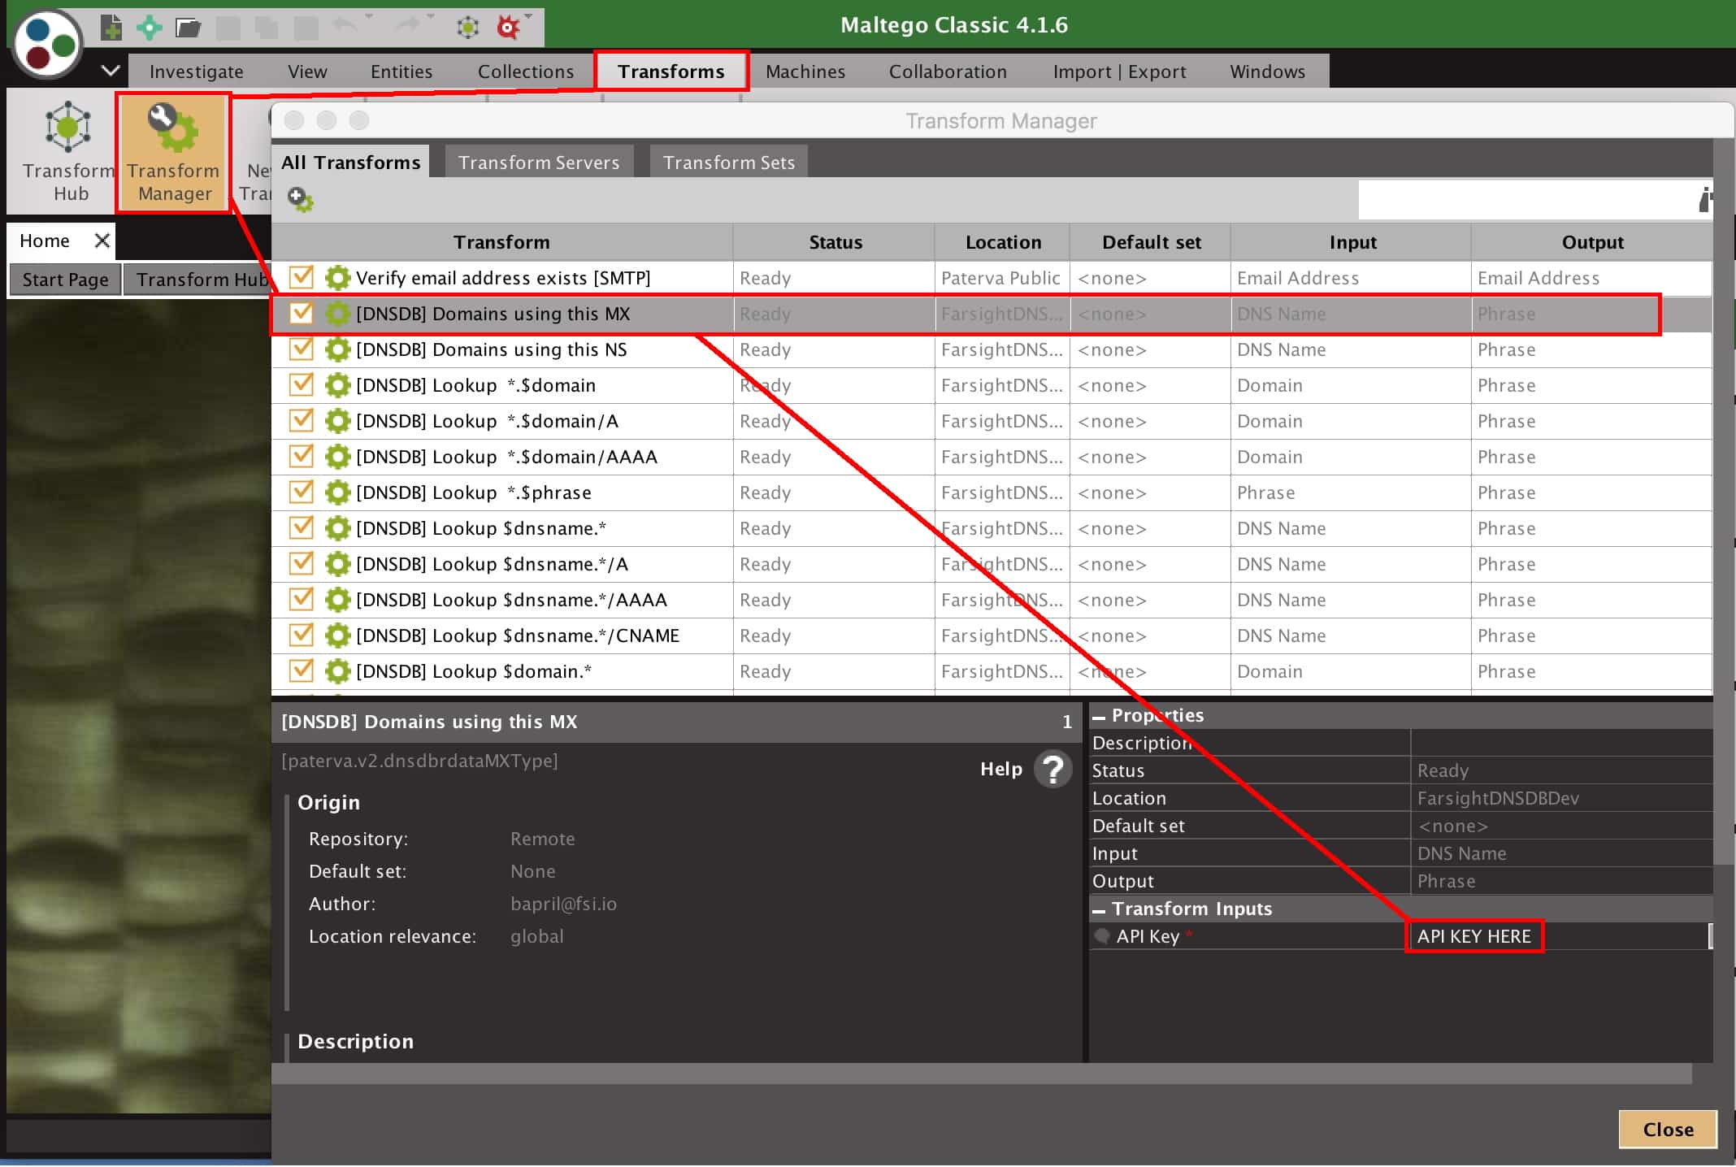The width and height of the screenshot is (1736, 1167).
Task: Switch to the Start Page tab
Action: pyautogui.click(x=65, y=280)
